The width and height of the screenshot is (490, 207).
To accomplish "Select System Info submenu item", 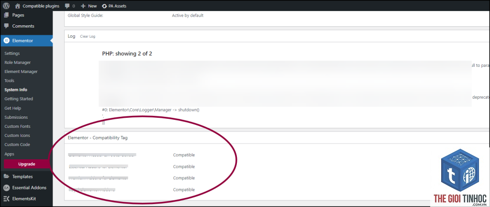I will click(x=16, y=90).
